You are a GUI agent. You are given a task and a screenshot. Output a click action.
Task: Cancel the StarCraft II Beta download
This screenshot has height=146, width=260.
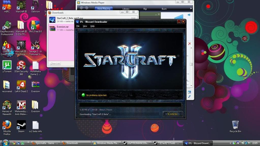(x=173, y=114)
